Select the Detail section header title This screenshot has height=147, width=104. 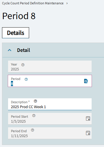(x=24, y=50)
